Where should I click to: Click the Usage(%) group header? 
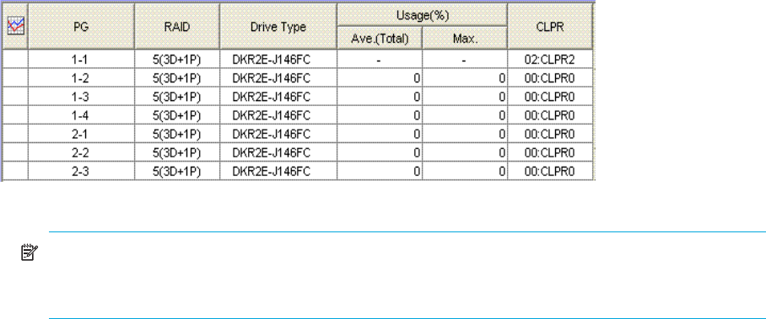point(422,15)
